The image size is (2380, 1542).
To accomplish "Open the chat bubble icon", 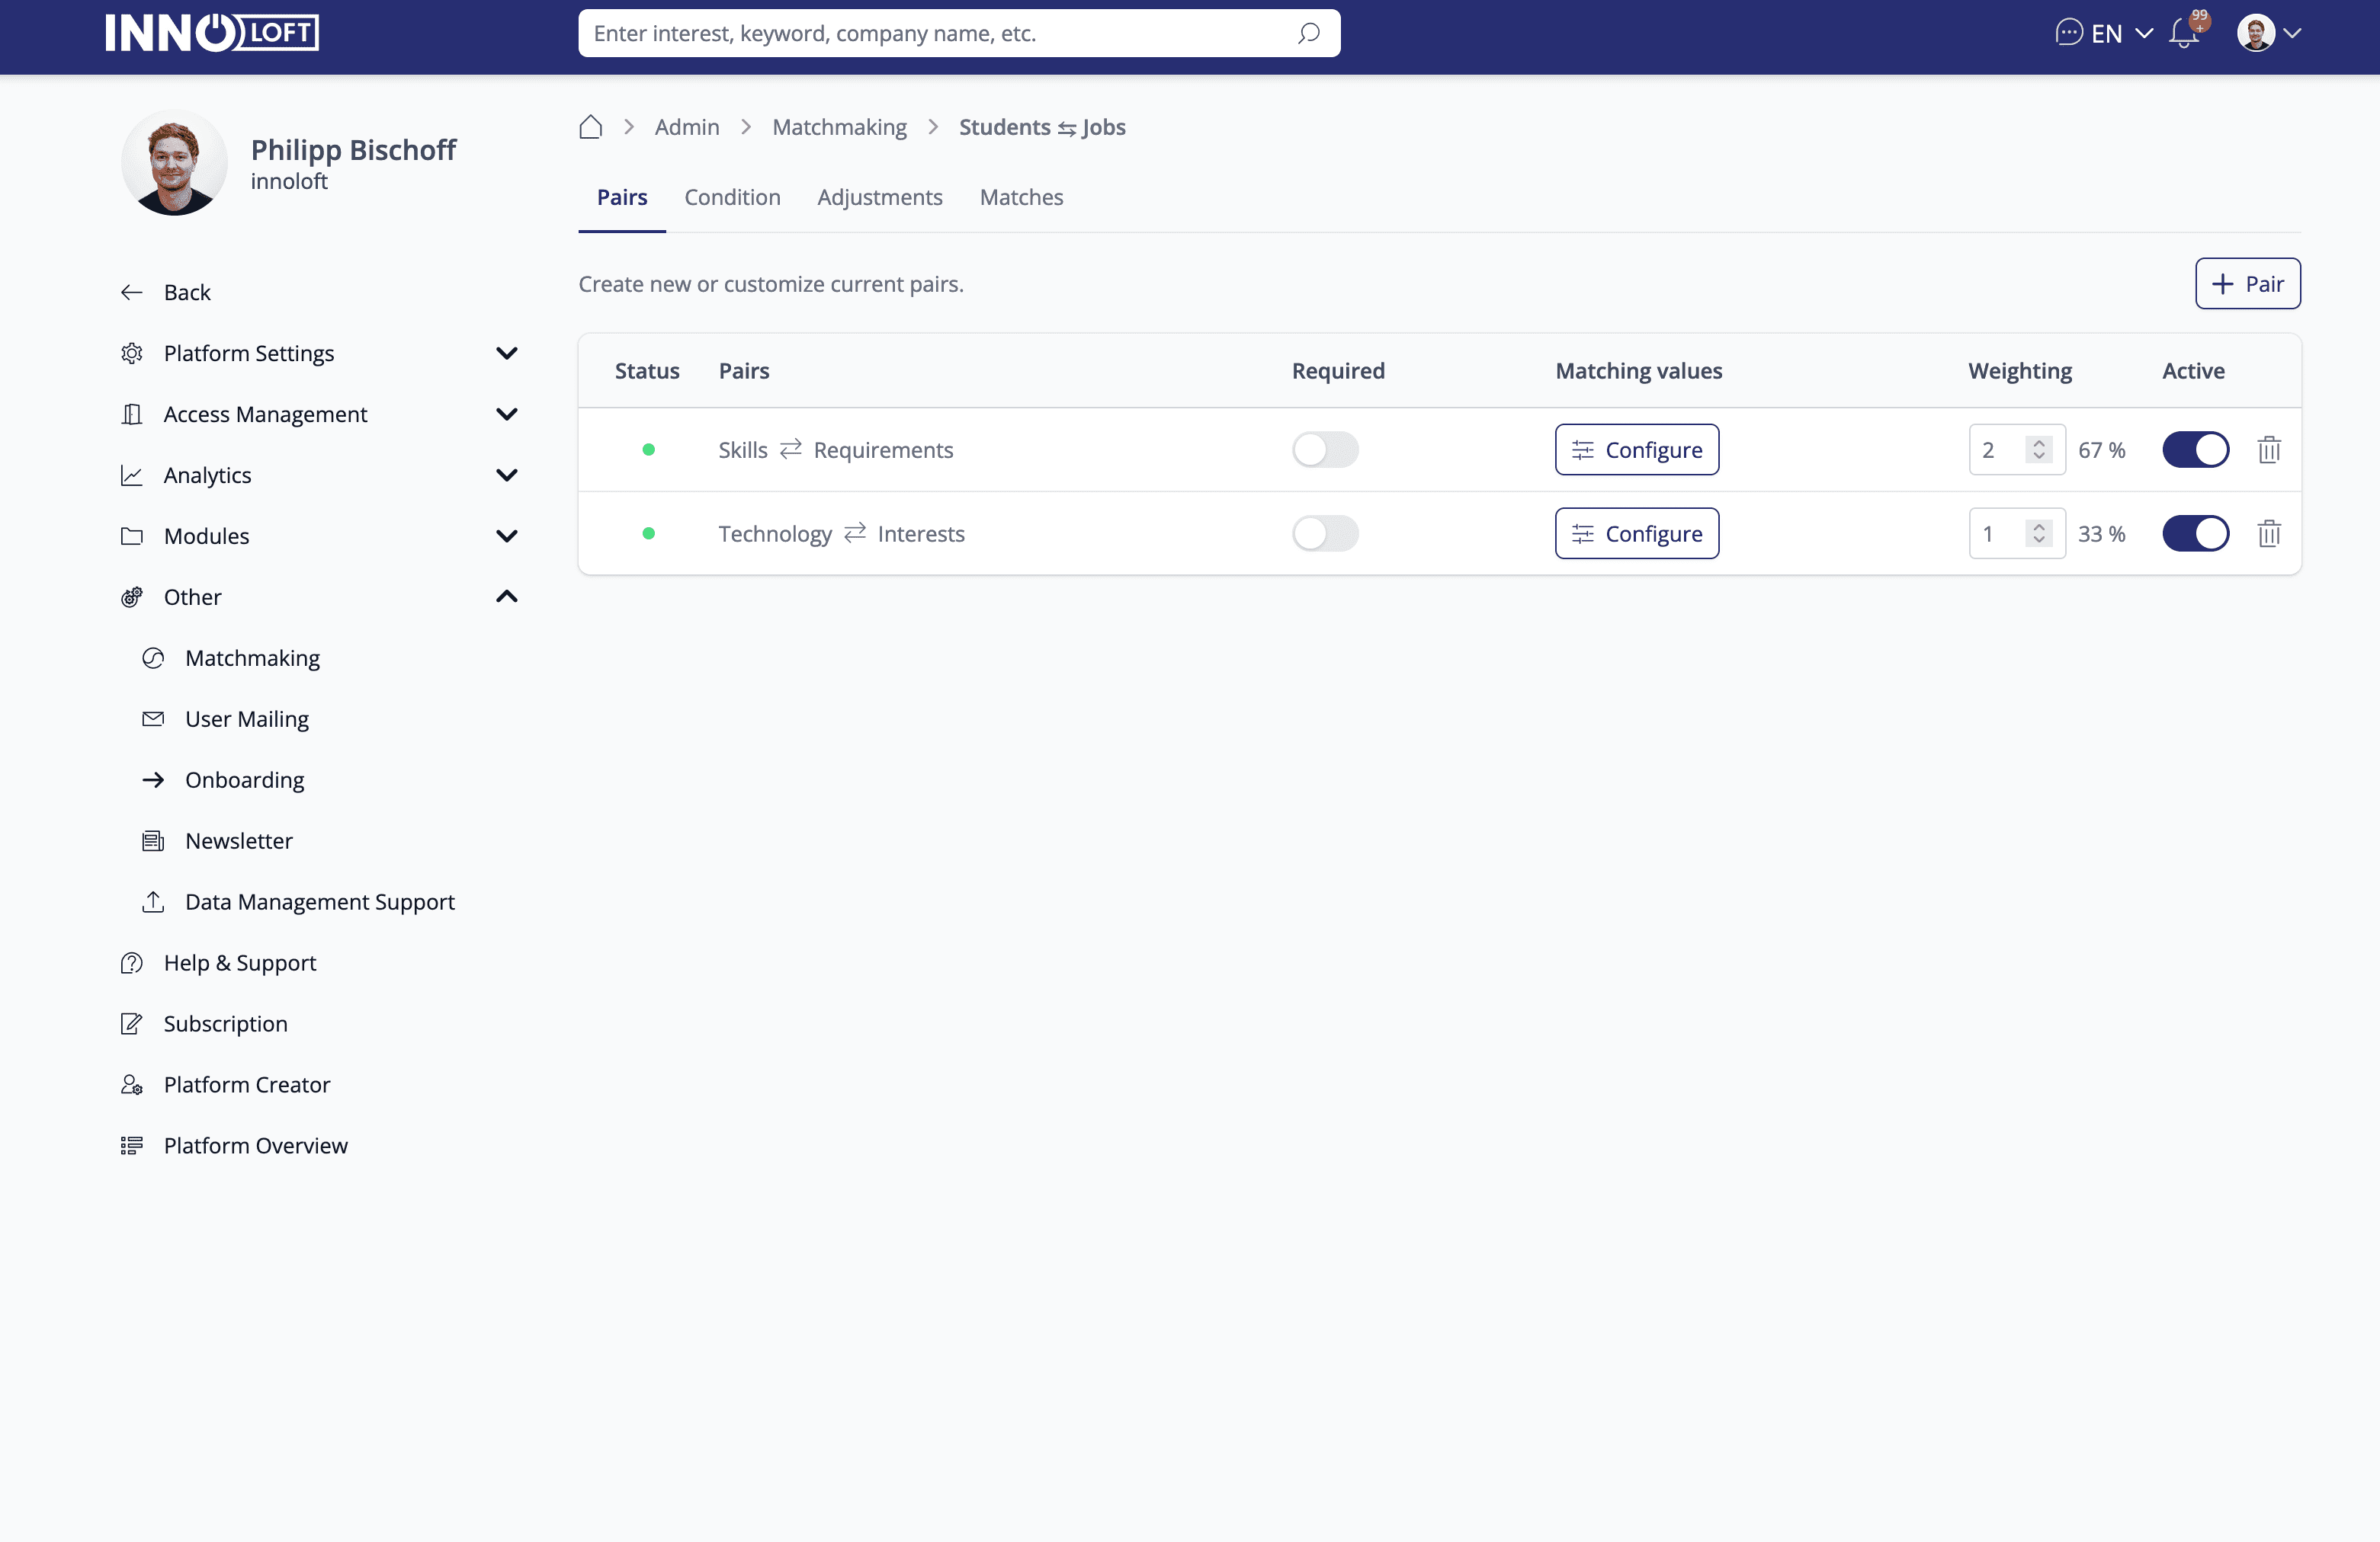I will 2068,33.
